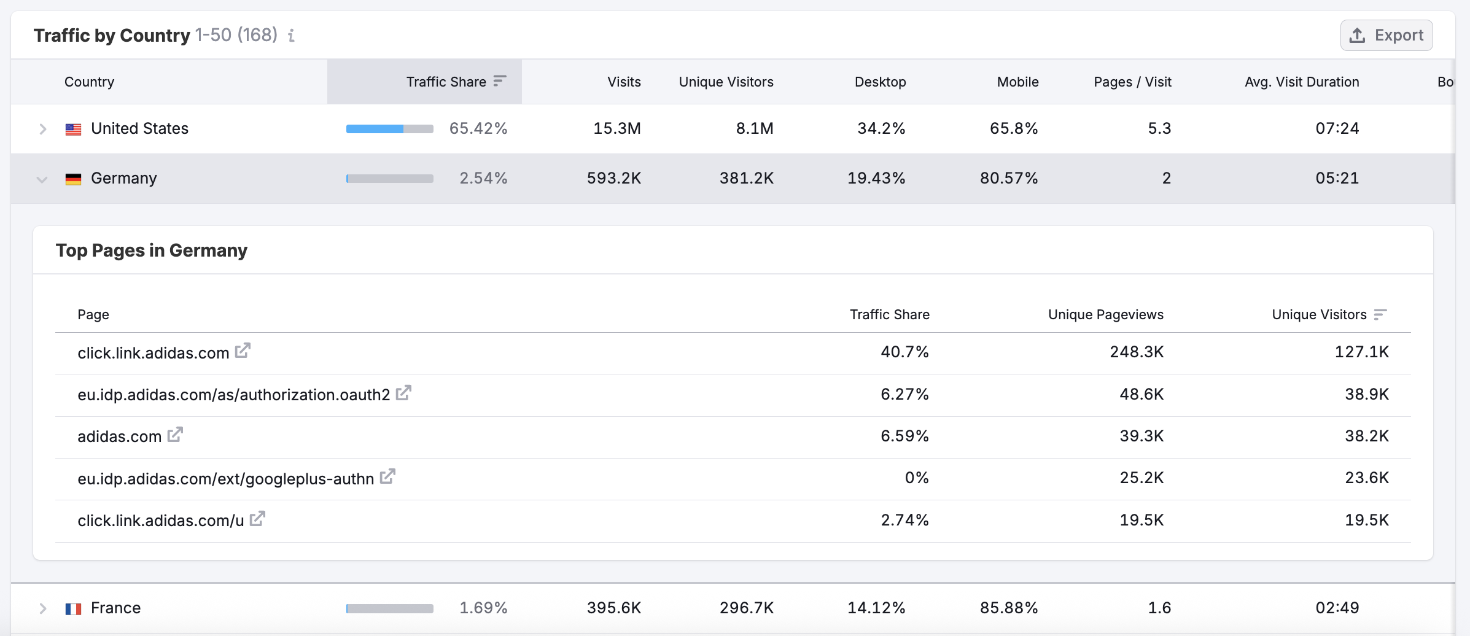
Task: Sort the table by Pages / Visit
Action: (x=1132, y=82)
